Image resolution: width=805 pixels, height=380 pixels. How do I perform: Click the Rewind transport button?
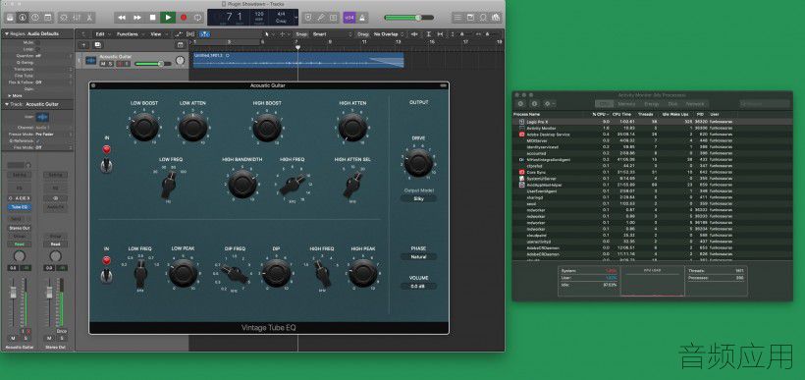[x=122, y=18]
